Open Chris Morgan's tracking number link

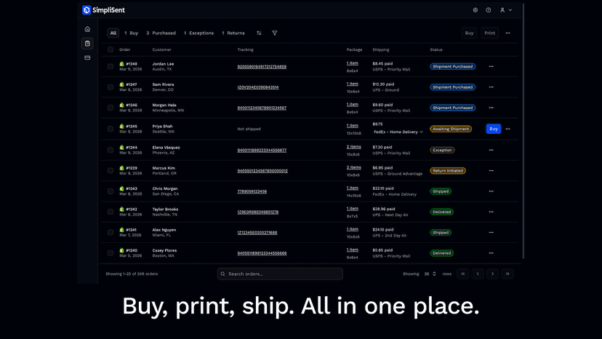tap(252, 191)
